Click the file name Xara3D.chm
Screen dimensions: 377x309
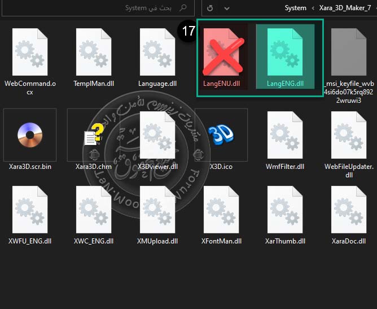(x=94, y=167)
